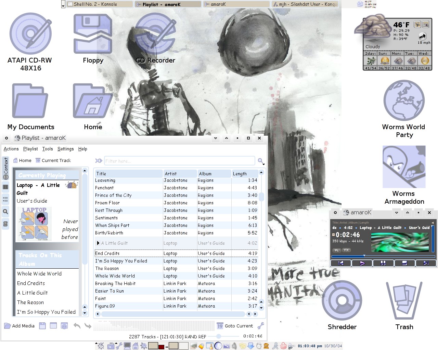The image size is (438, 350).
Task: Open the Tools menu
Action: click(48, 149)
